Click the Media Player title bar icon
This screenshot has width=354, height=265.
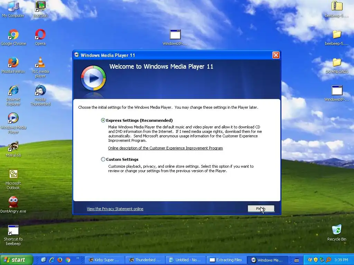(x=77, y=55)
